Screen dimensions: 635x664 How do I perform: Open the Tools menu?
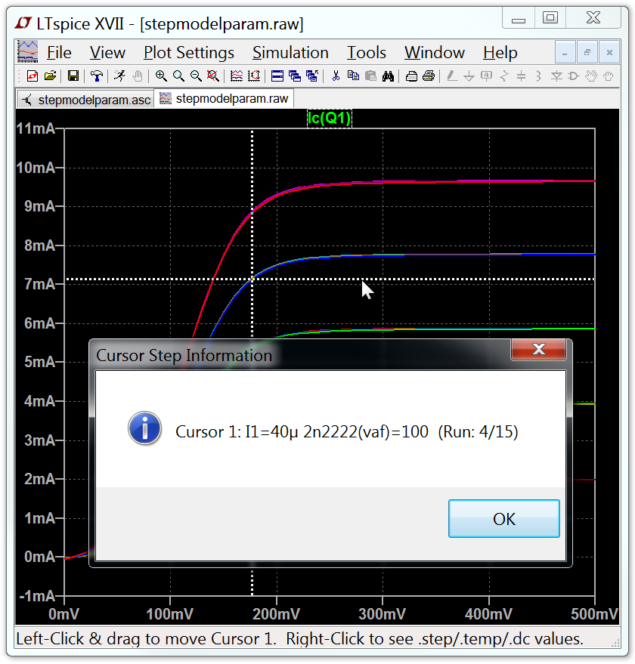367,53
